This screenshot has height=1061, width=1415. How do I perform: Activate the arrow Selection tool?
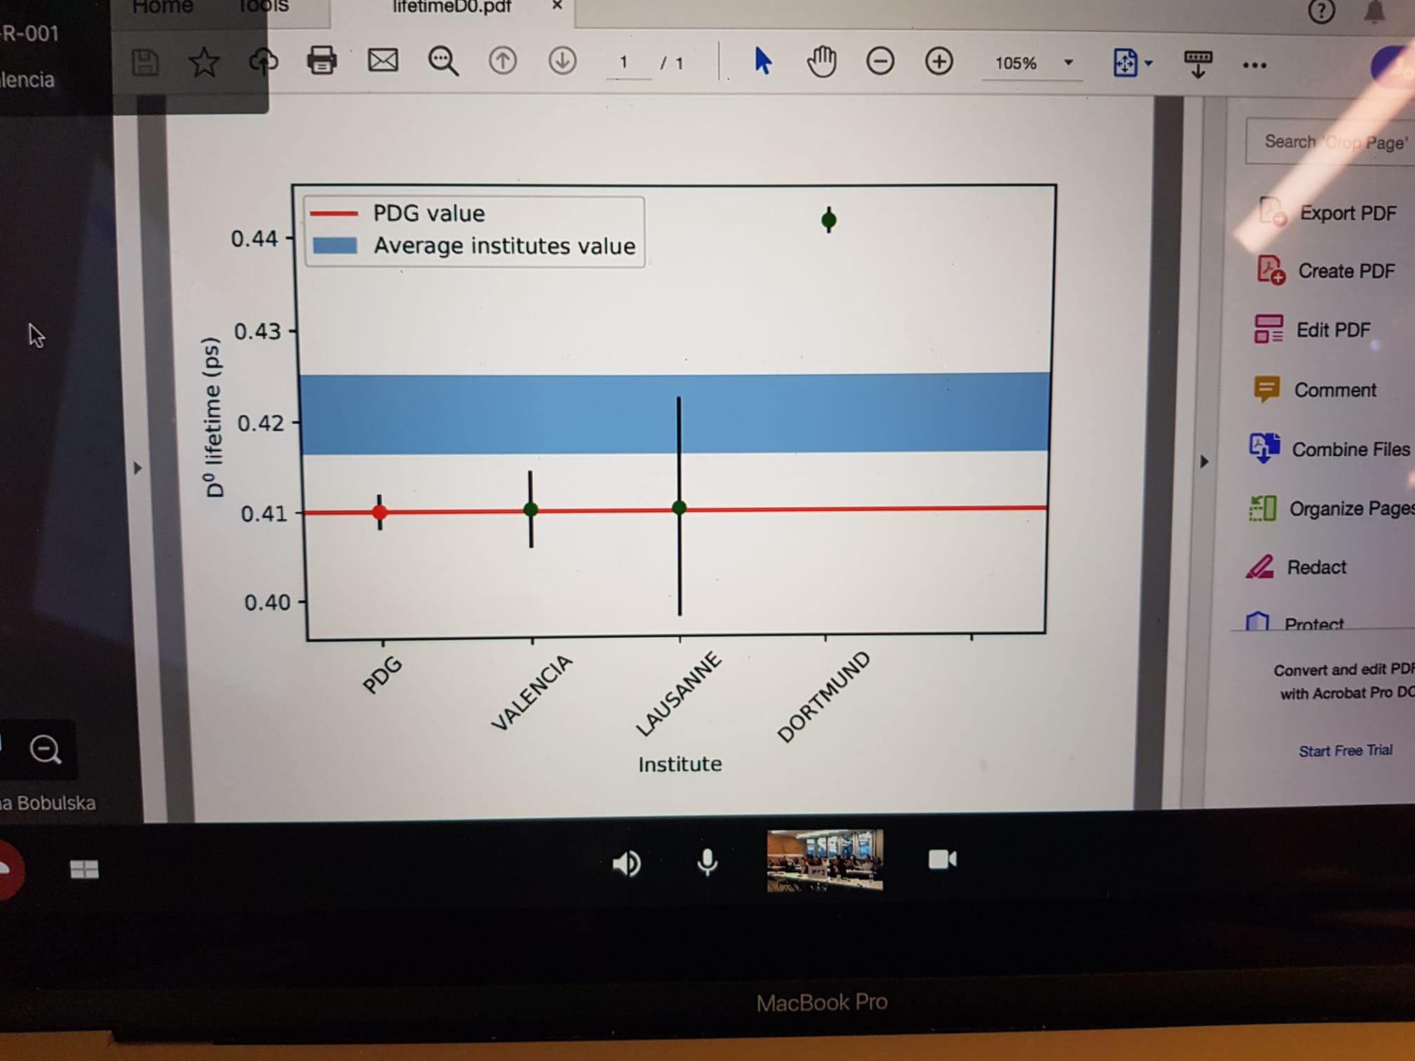(762, 61)
